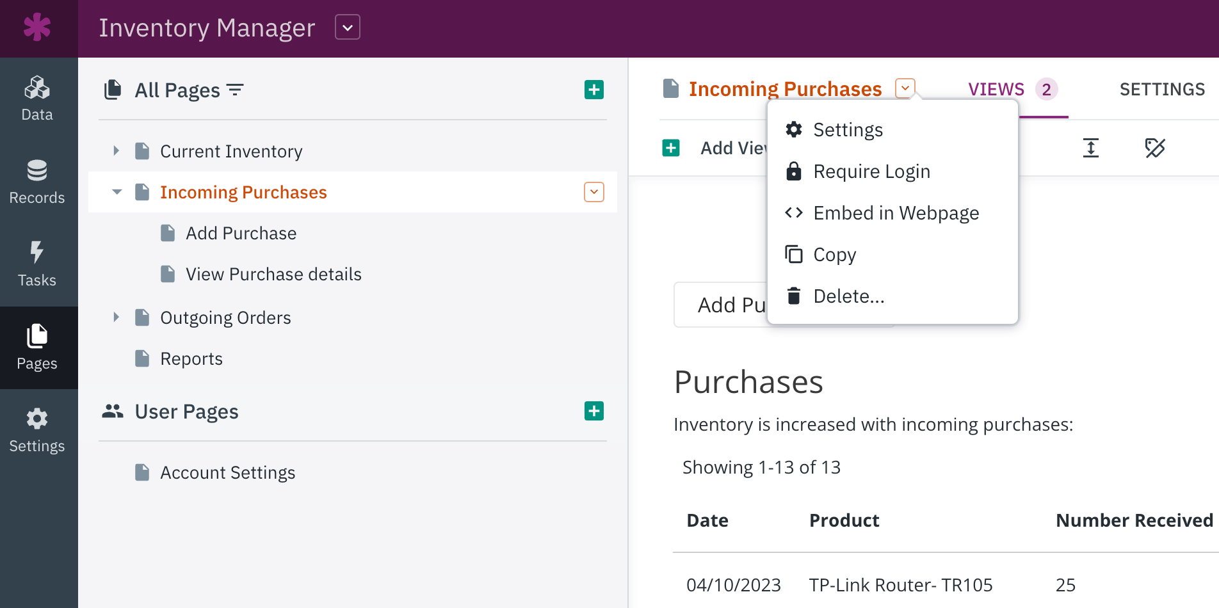Click the asterisk logo in top corner

click(x=37, y=28)
